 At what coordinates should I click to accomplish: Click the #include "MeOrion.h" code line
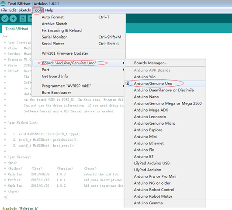tap(21, 208)
